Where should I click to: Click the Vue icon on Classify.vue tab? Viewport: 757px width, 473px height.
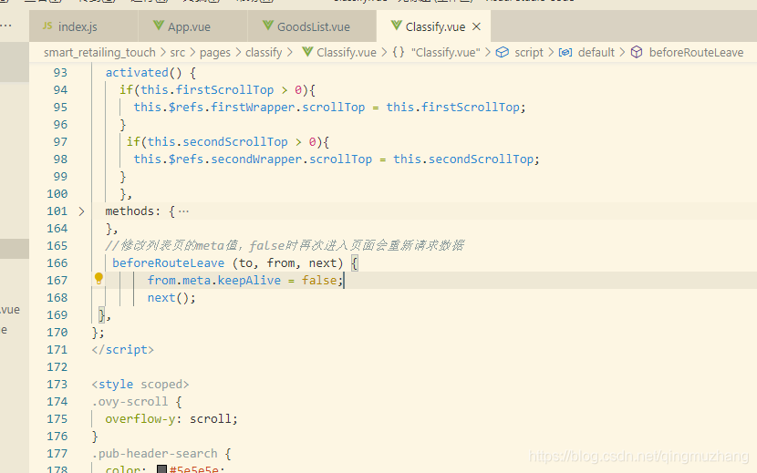(x=397, y=26)
